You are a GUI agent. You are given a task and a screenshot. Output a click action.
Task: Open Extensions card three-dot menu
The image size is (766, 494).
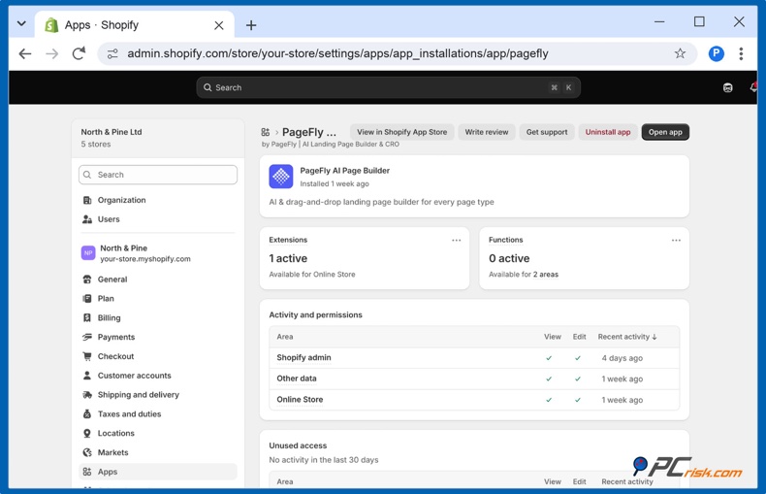coord(457,240)
